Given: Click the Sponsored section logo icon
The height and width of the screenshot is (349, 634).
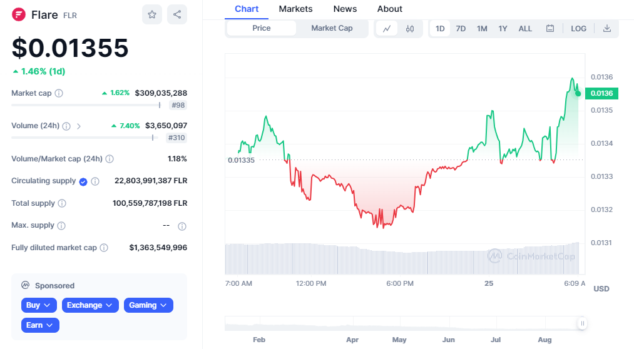Looking at the screenshot, I should 26,285.
